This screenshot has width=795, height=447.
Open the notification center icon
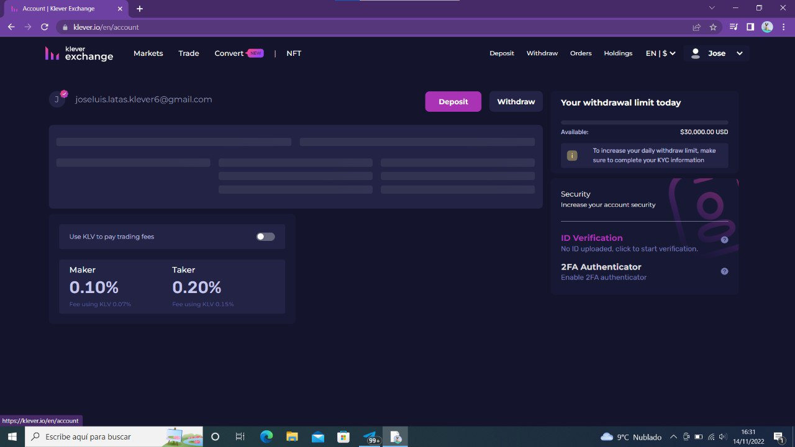(x=778, y=437)
